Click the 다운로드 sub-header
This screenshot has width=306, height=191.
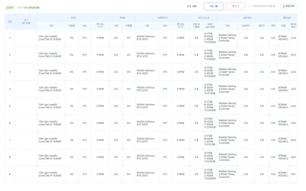246,26
